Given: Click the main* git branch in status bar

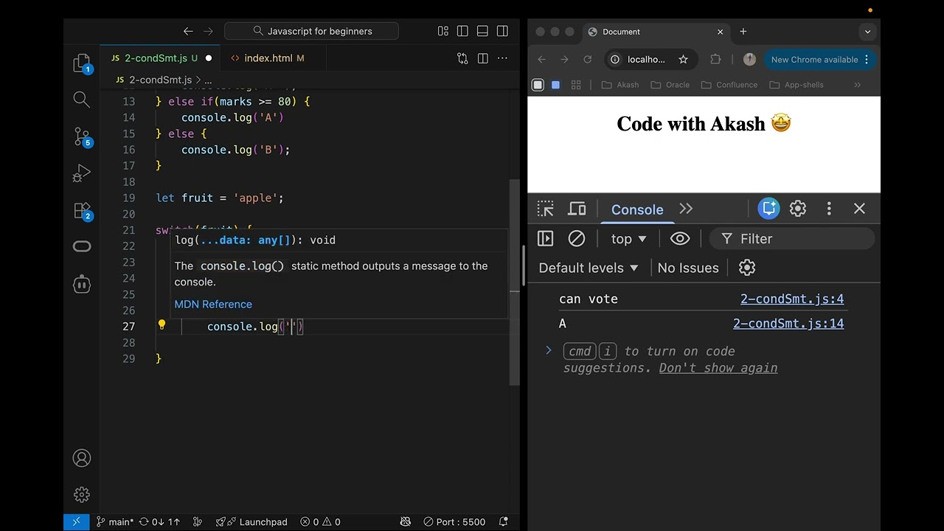Looking at the screenshot, I should pyautogui.click(x=115, y=521).
